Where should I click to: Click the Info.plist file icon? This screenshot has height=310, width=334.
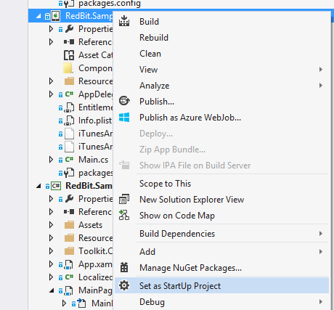coord(69,121)
